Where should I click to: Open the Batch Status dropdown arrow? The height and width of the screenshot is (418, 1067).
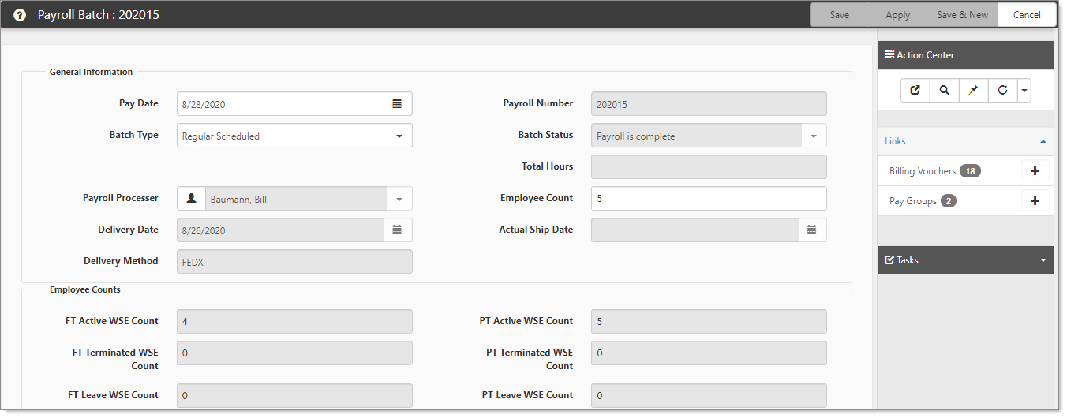pos(814,136)
